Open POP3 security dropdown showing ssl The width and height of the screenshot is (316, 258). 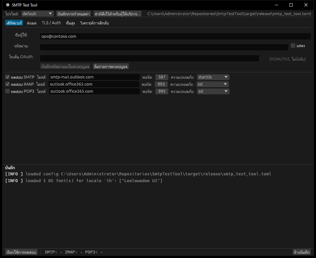point(213,91)
